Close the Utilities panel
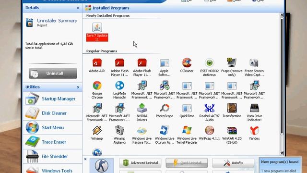Image resolution: width=307 pixels, height=173 pixels. tap(78, 87)
